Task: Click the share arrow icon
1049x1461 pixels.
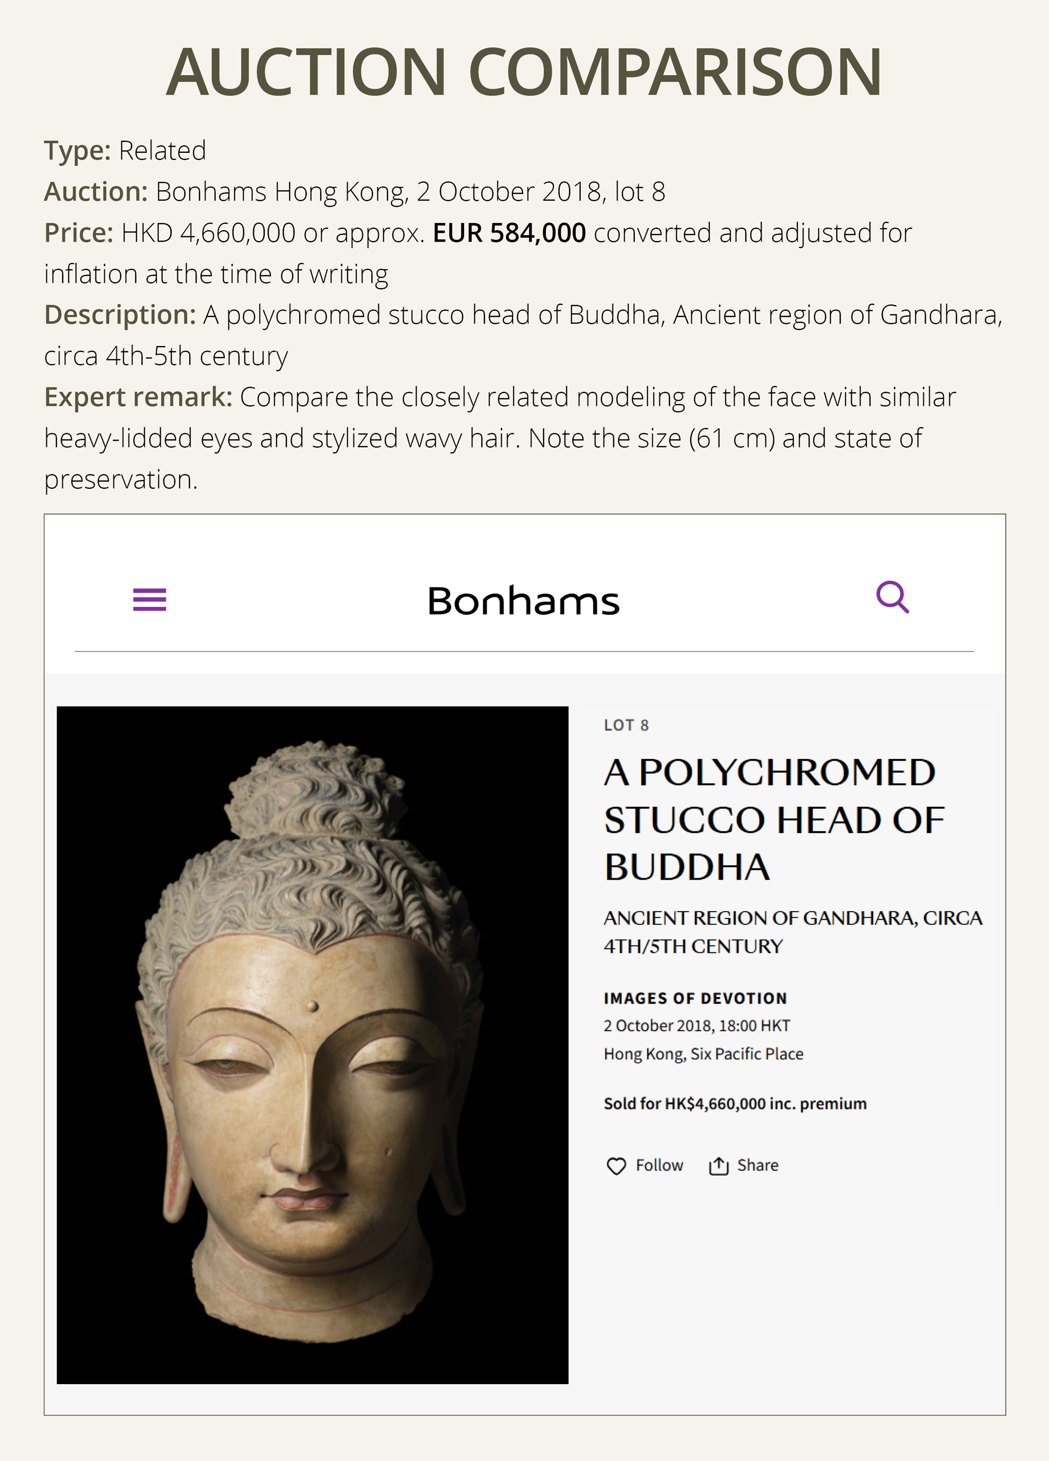Action: tap(718, 1166)
